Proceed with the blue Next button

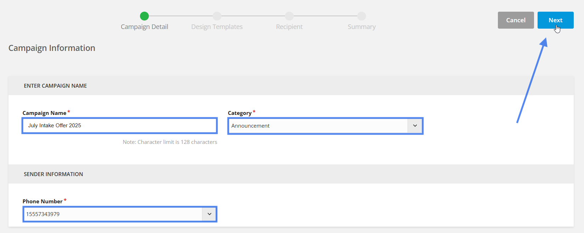(555, 20)
